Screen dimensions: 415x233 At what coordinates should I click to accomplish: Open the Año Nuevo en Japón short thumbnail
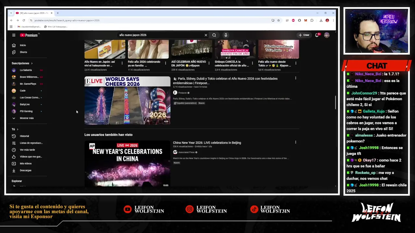(x=105, y=49)
